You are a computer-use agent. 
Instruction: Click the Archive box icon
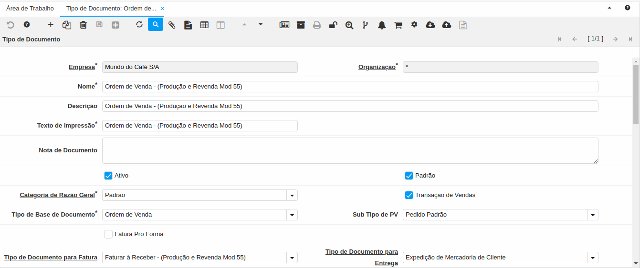[301, 25]
